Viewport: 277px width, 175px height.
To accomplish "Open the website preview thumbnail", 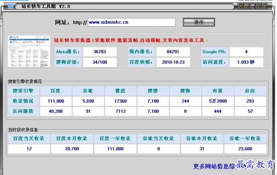I will (29, 51).
